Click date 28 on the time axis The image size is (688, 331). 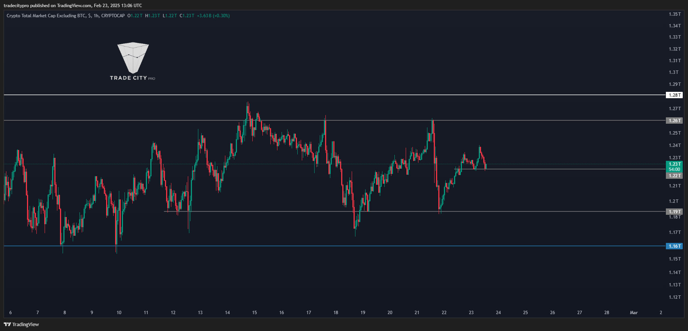(607, 313)
